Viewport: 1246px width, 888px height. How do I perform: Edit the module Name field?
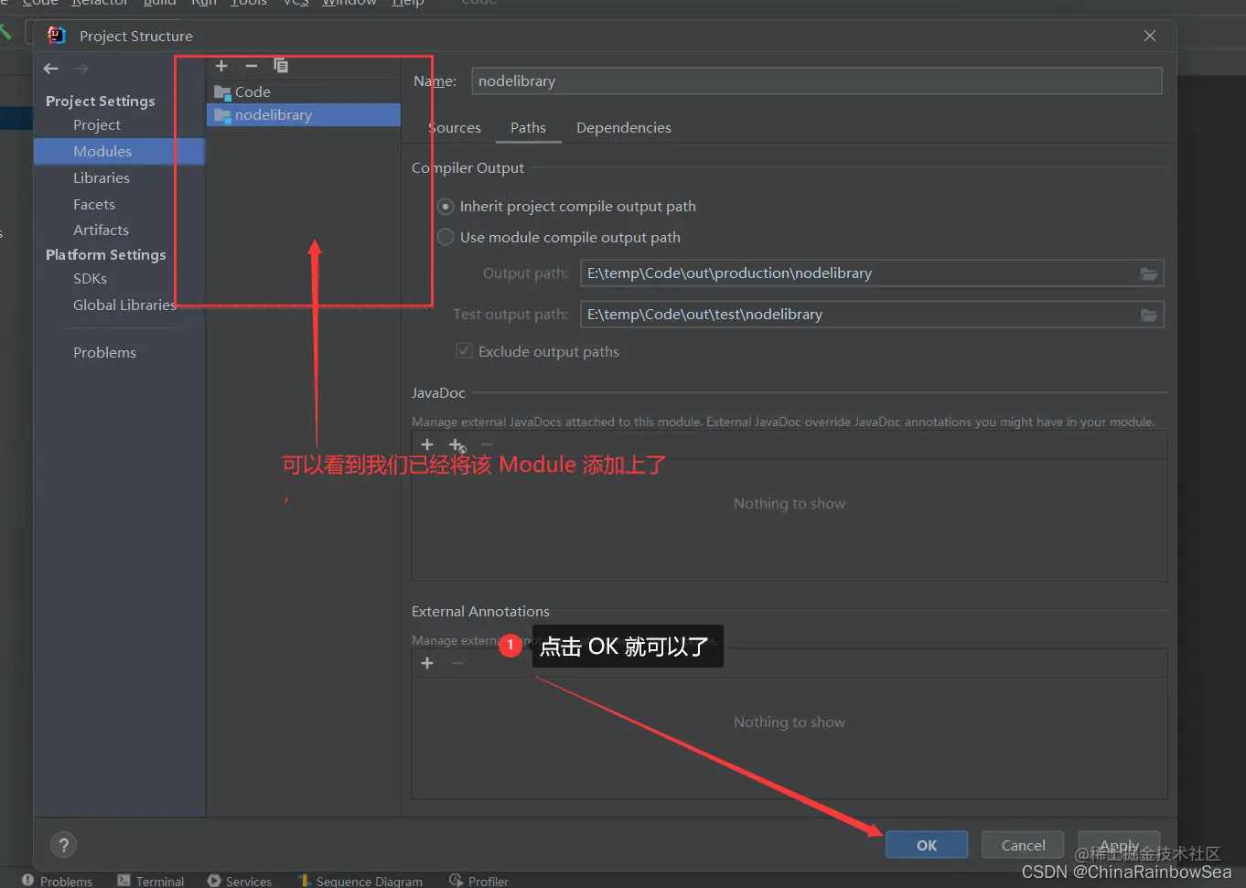point(817,80)
